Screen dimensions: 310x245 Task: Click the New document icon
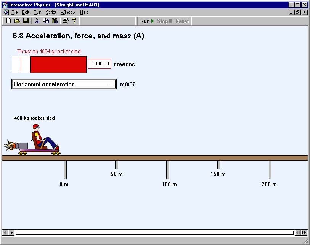click(8, 21)
